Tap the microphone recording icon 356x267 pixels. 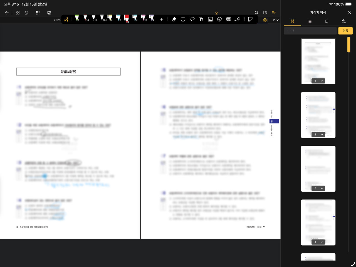(x=216, y=13)
